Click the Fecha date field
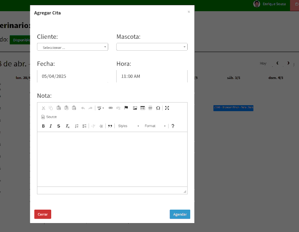The image size is (299, 232). (73, 76)
